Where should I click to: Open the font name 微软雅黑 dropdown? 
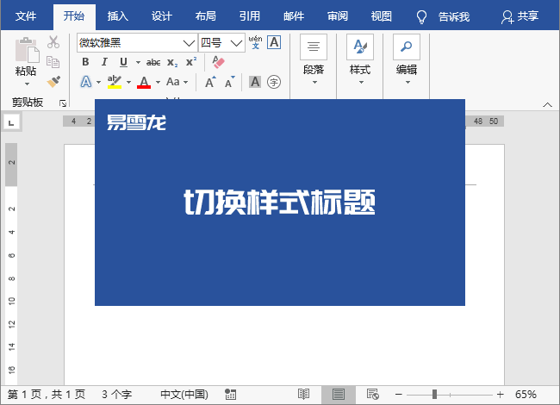tap(189, 43)
